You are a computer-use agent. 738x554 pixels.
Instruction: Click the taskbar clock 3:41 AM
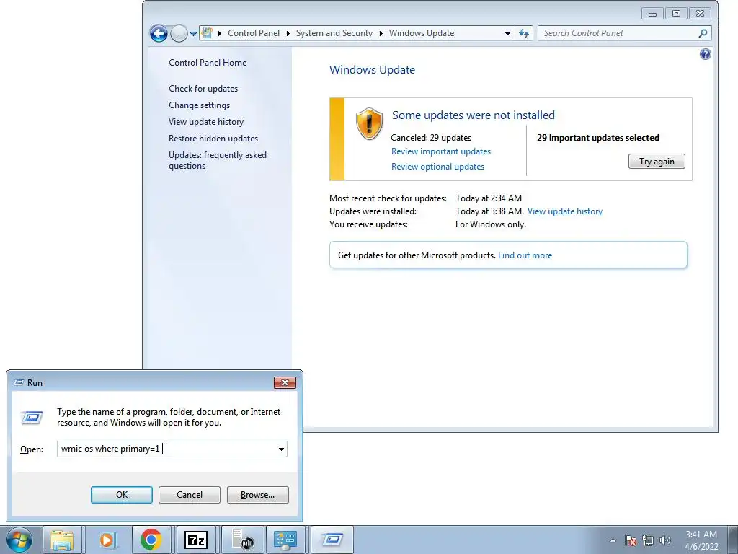701,540
